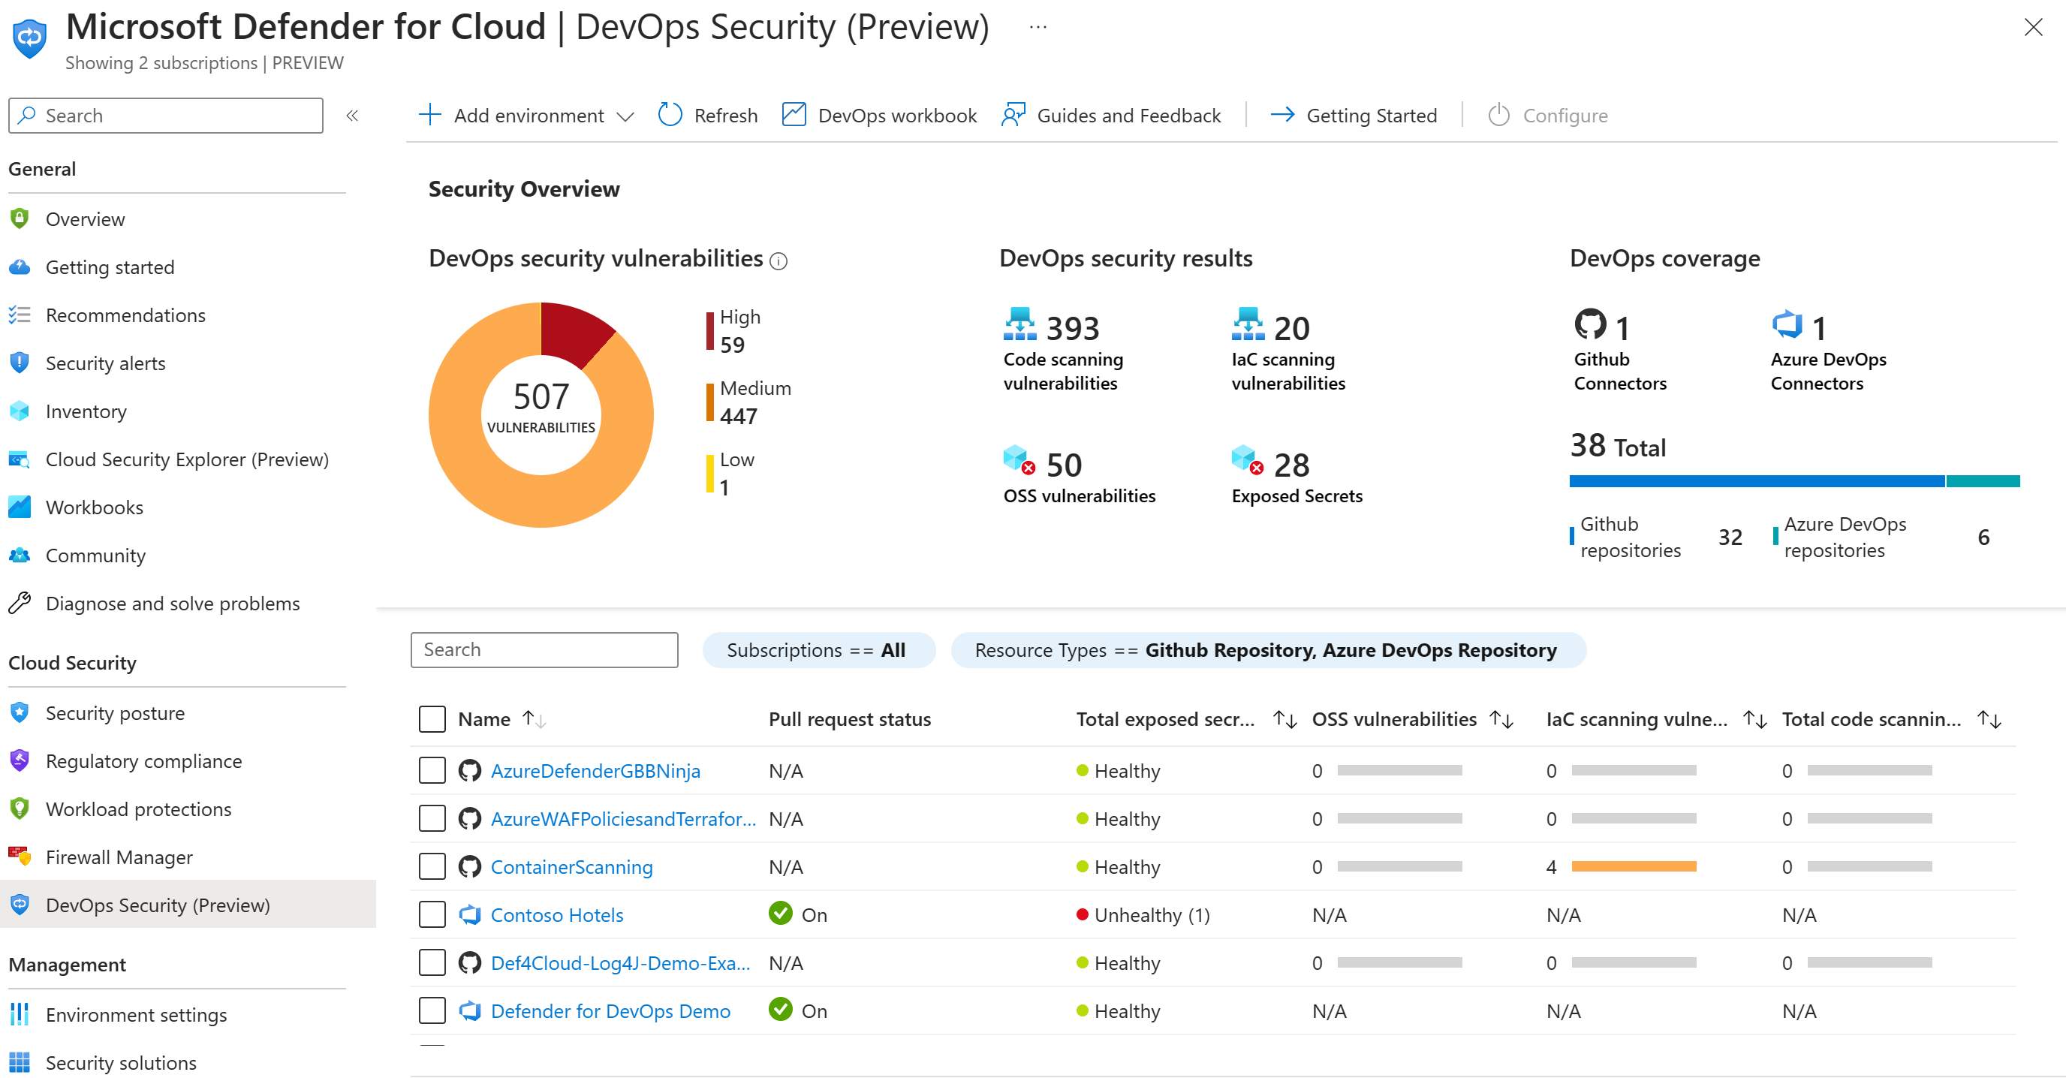Collapse the sidebar with double-chevron icon
The width and height of the screenshot is (2066, 1078).
coord(352,116)
